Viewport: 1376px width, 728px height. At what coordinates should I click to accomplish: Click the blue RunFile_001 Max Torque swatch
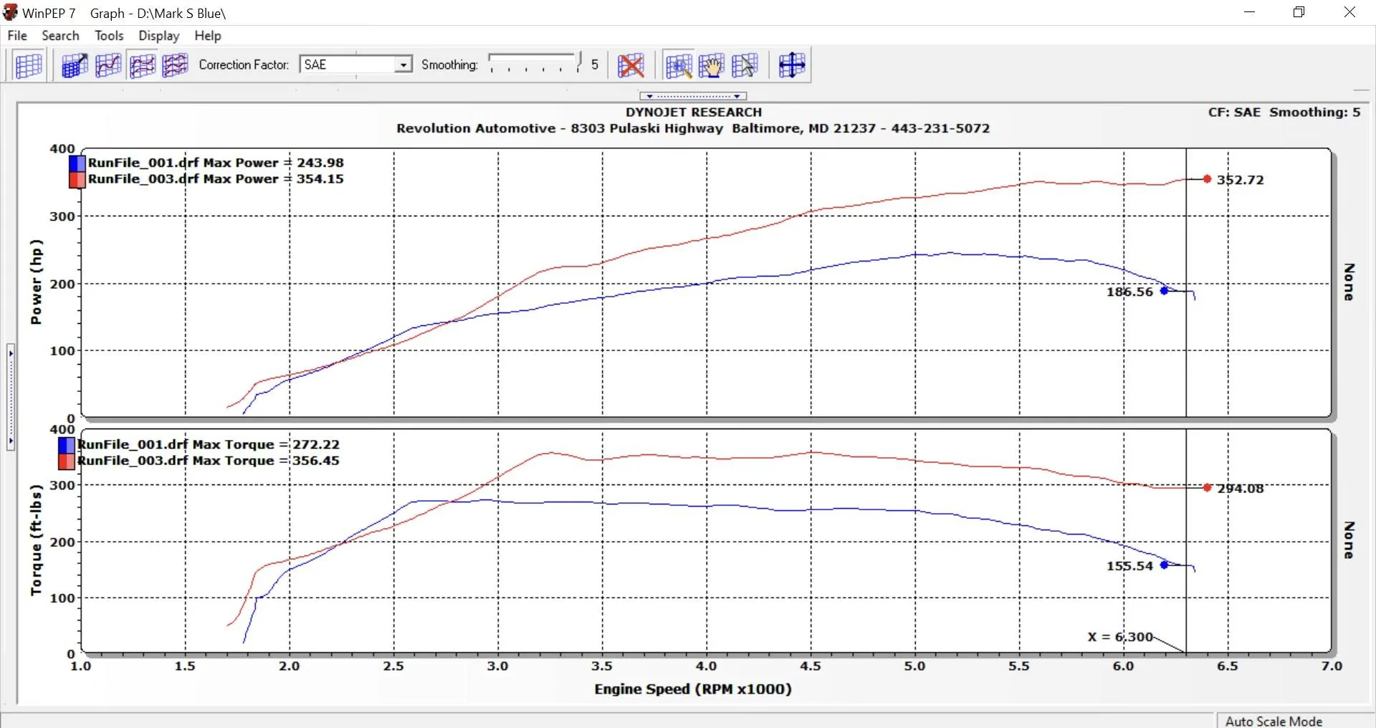pyautogui.click(x=66, y=445)
